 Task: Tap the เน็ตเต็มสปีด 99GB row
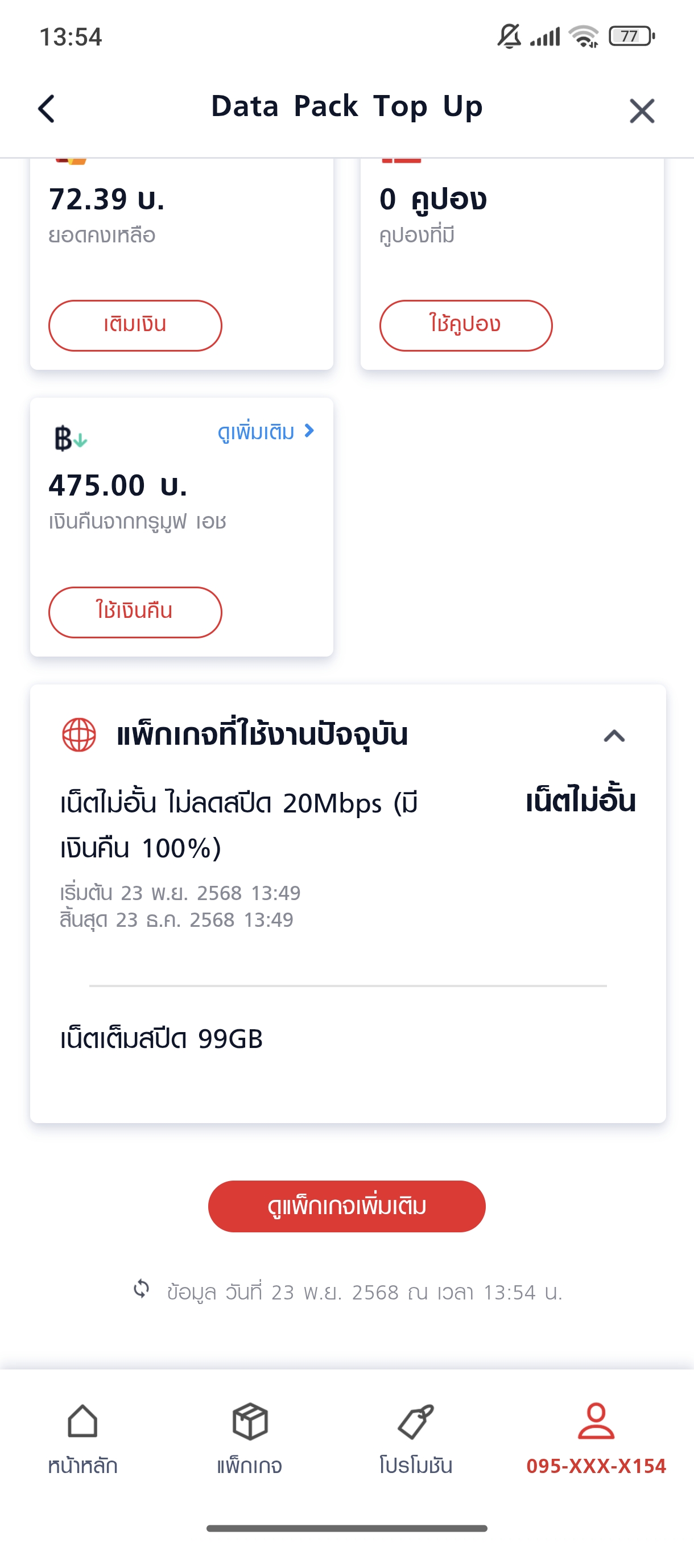click(162, 1039)
